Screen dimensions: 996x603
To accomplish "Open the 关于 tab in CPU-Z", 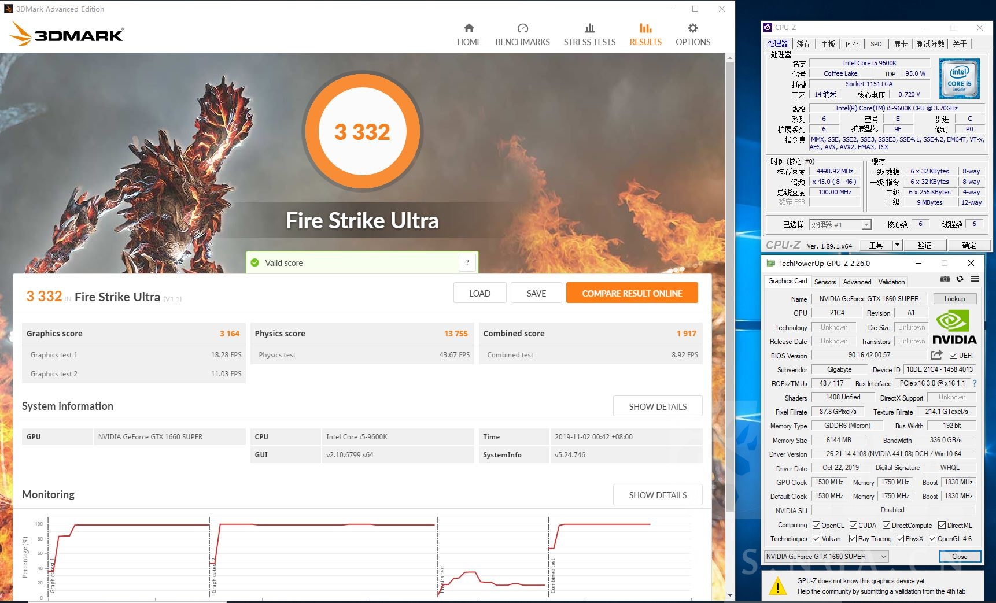I will pyautogui.click(x=960, y=44).
